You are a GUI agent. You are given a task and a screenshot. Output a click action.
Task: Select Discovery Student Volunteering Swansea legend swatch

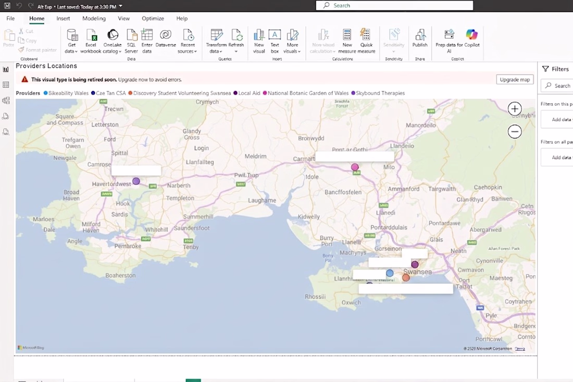130,93
